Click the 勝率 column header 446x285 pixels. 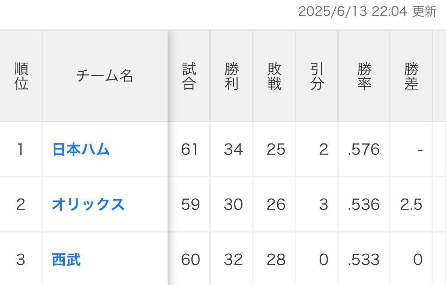[364, 76]
